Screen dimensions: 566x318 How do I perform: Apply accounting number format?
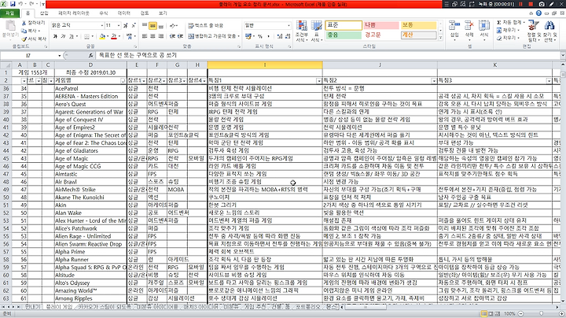(248, 36)
